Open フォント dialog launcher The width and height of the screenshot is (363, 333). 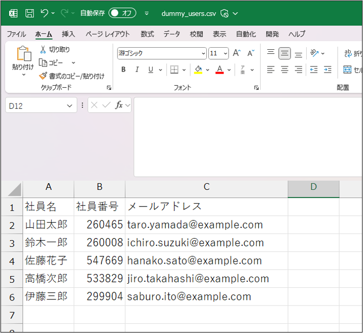click(x=256, y=88)
